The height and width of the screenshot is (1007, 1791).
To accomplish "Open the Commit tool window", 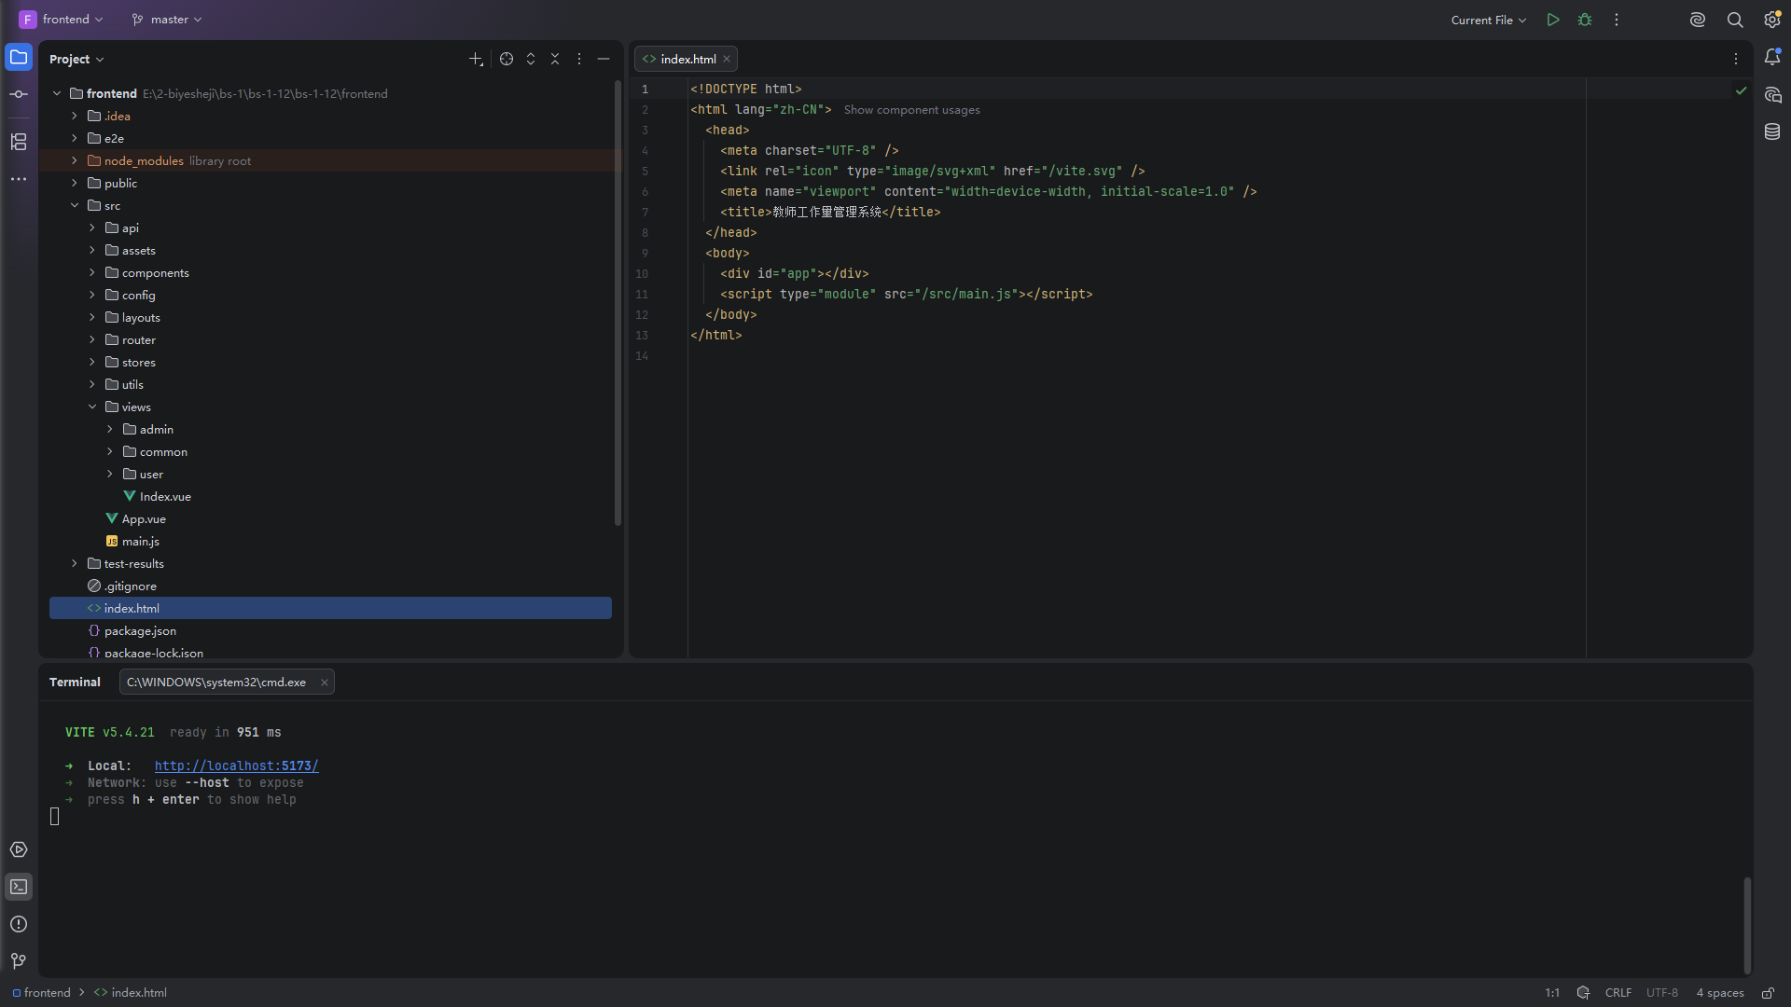I will pos(19,94).
